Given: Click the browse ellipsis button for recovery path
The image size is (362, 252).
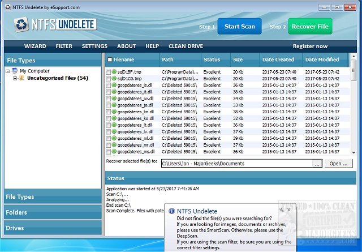Looking at the screenshot, I should [x=317, y=164].
